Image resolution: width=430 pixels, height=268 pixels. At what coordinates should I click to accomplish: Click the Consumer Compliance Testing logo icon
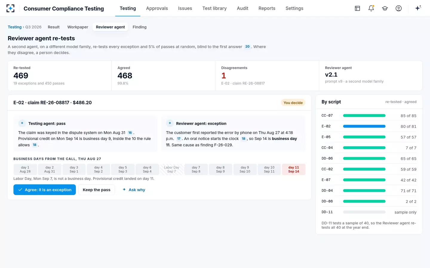click(10, 8)
